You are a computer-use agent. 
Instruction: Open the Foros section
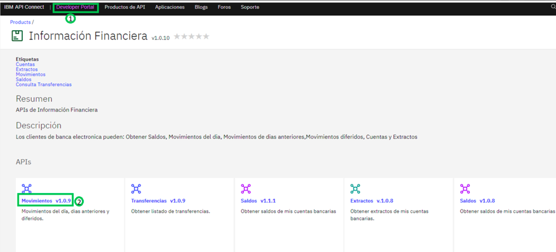(224, 7)
